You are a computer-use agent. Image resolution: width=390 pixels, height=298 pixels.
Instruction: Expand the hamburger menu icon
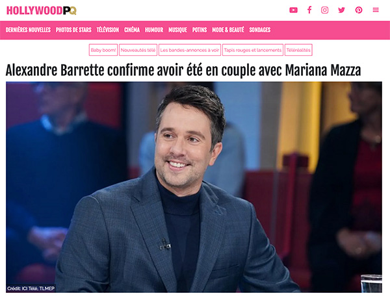pyautogui.click(x=376, y=10)
